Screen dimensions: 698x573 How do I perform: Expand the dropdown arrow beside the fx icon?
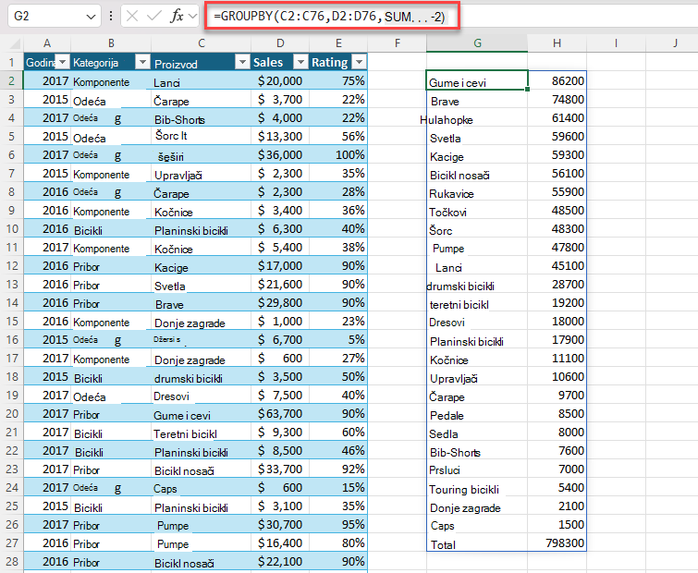point(192,17)
